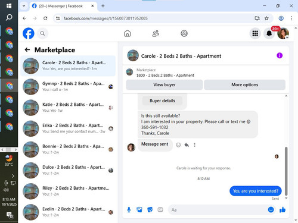Open the Erika conversation in the list
298x223 pixels.
[x=68, y=128]
